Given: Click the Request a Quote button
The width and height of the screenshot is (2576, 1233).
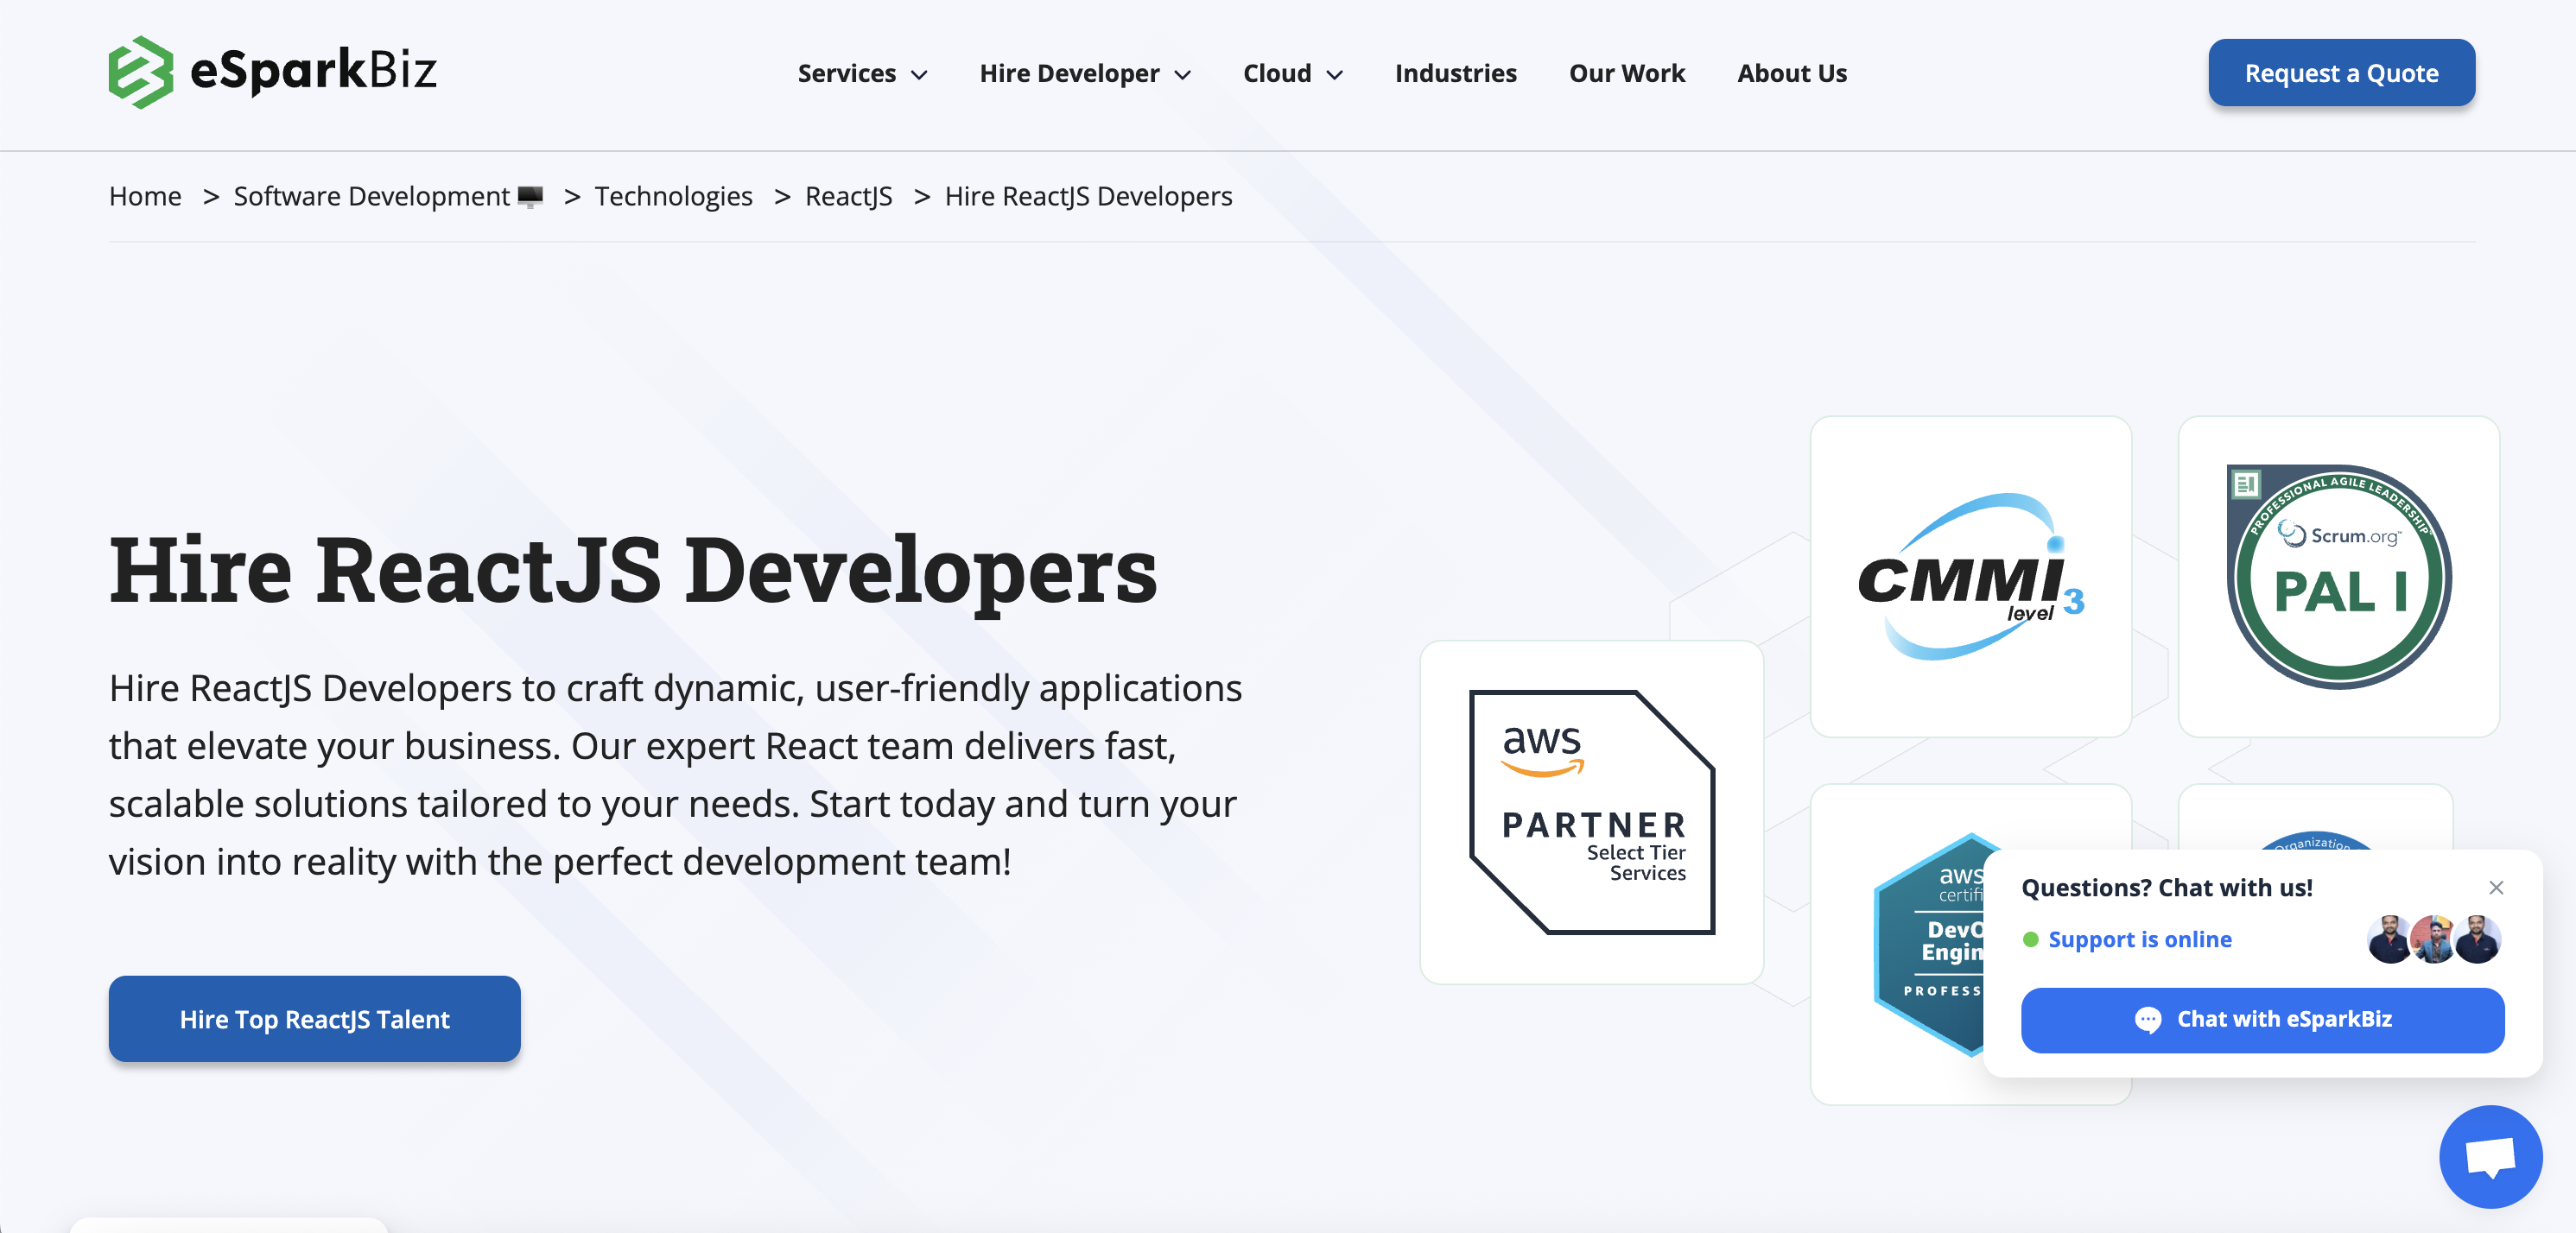Looking at the screenshot, I should pos(2341,72).
